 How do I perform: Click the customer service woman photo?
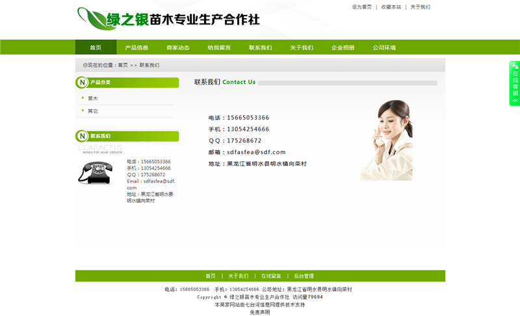coord(386,140)
